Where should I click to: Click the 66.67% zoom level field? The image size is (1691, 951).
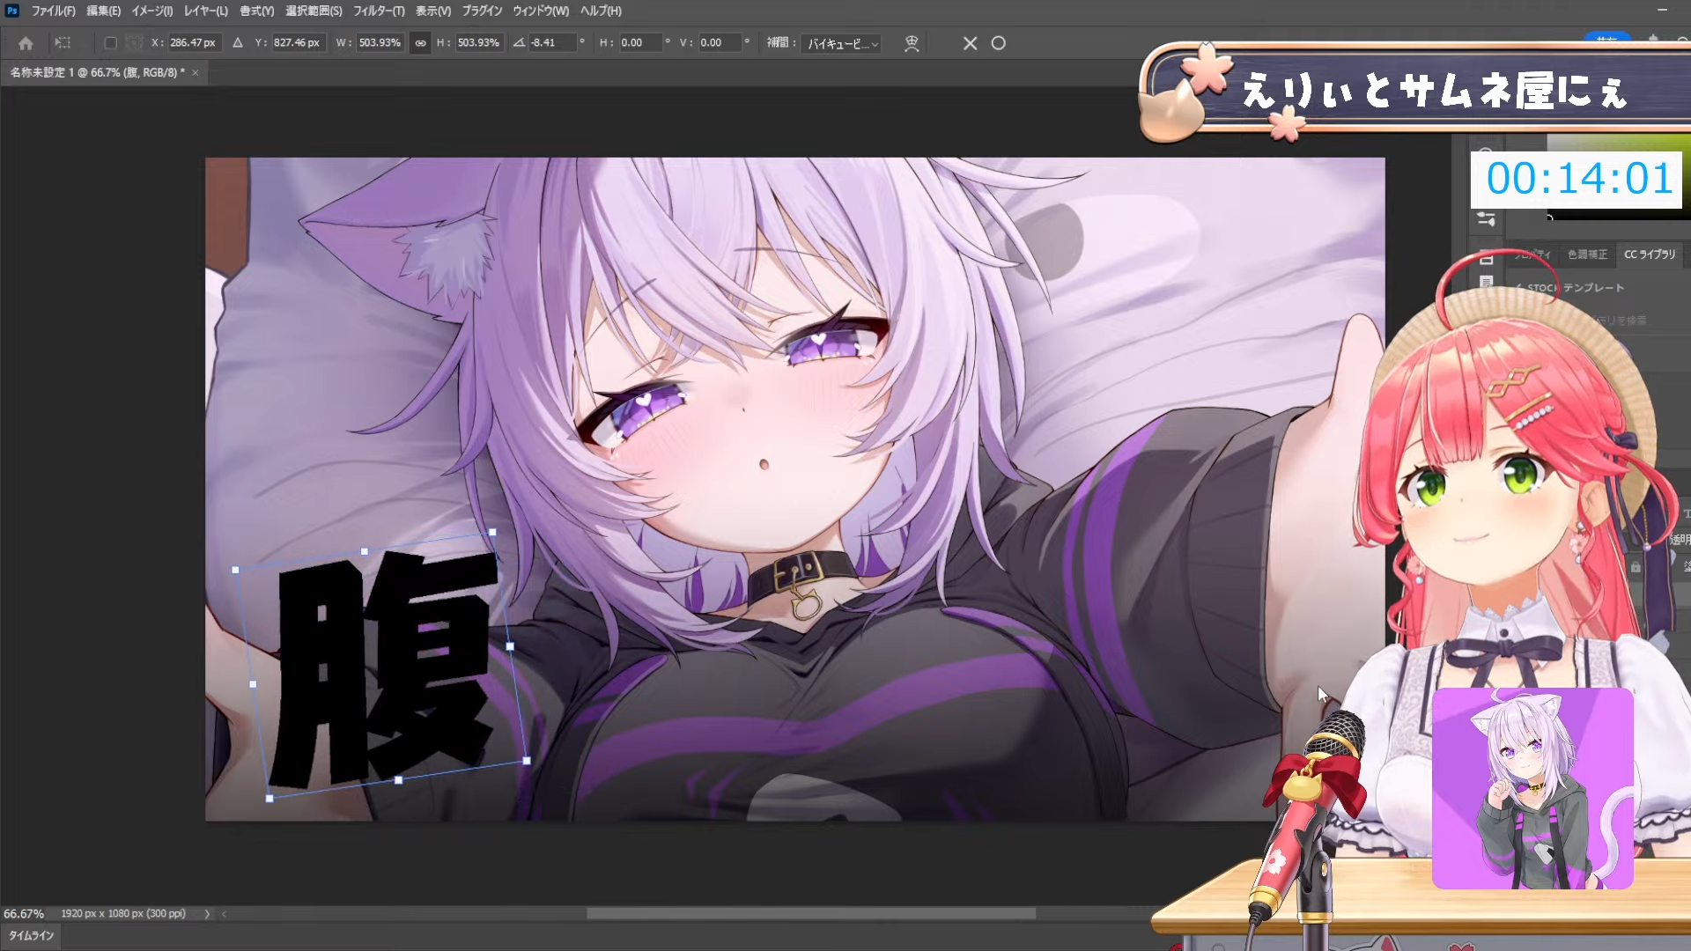(x=24, y=914)
